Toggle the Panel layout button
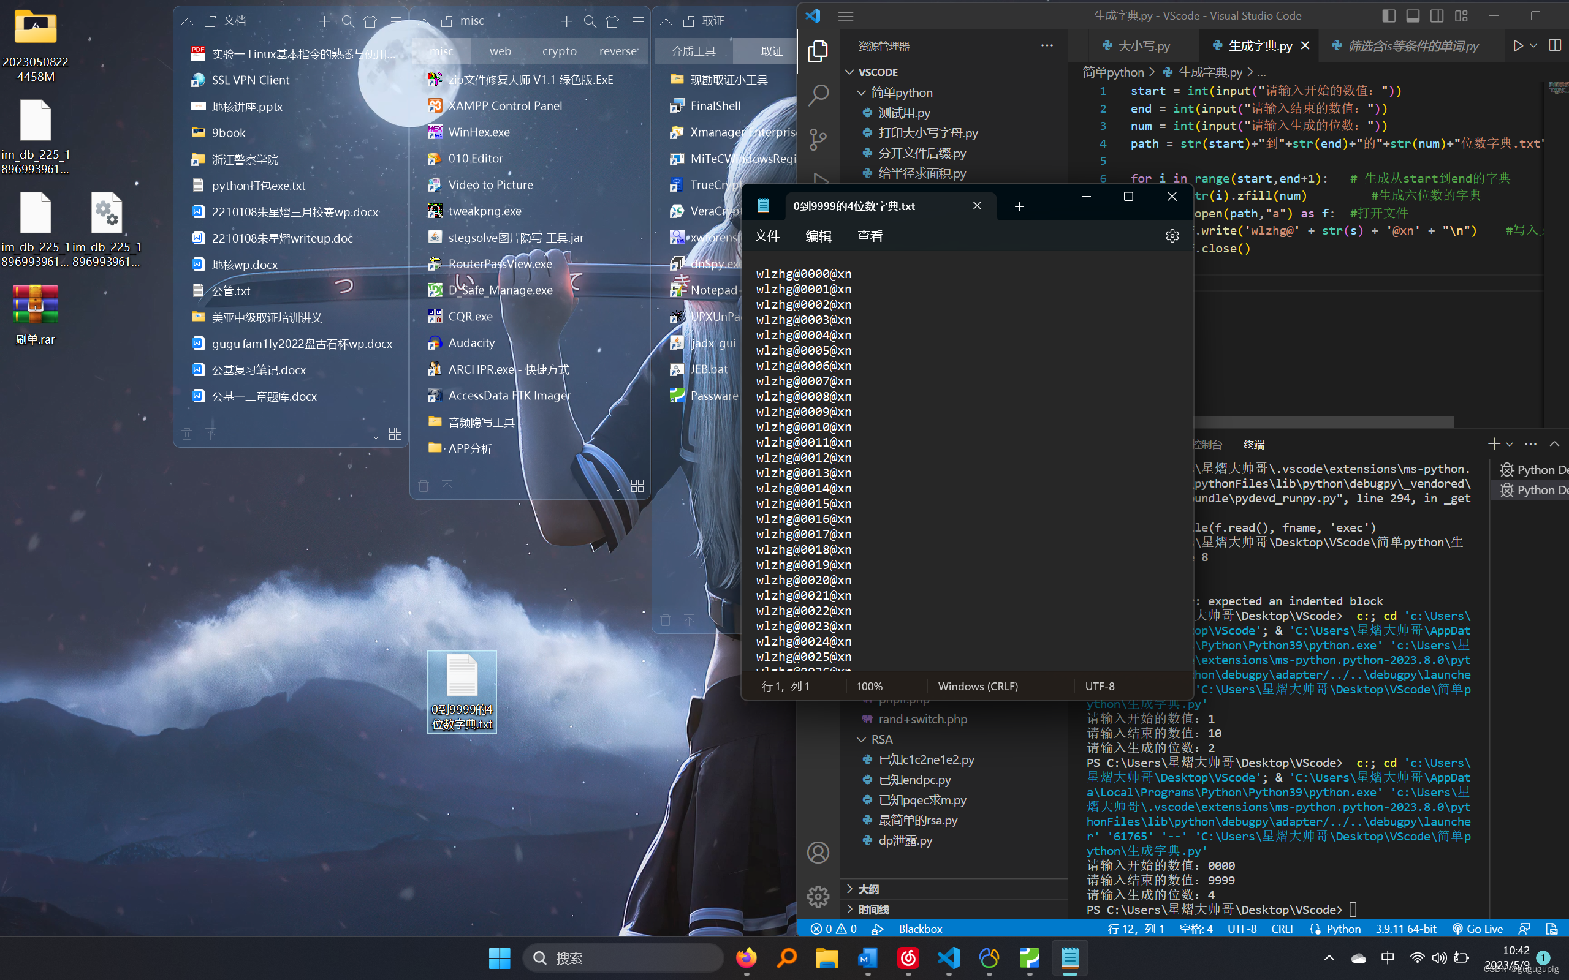The image size is (1569, 980). click(1413, 16)
